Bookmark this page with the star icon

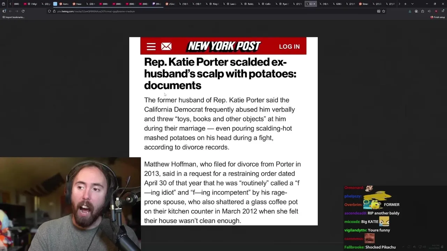click(x=383, y=11)
